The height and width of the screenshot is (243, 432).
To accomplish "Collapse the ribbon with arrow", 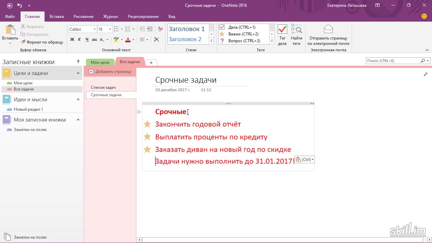I will click(x=427, y=50).
